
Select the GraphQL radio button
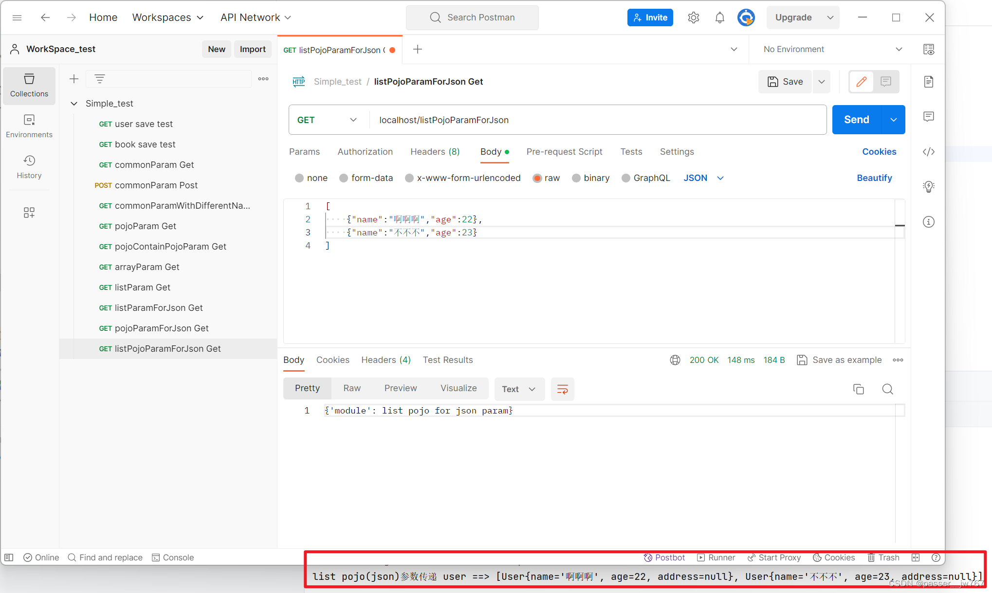[624, 178]
